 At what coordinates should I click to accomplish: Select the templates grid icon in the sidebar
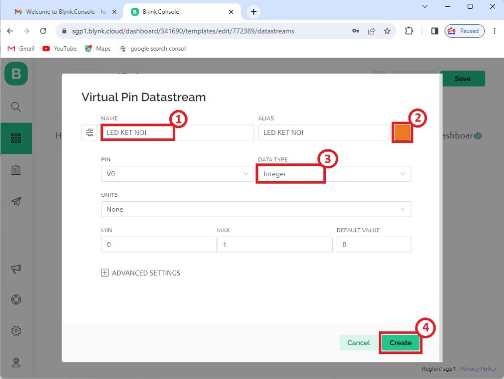pos(16,138)
